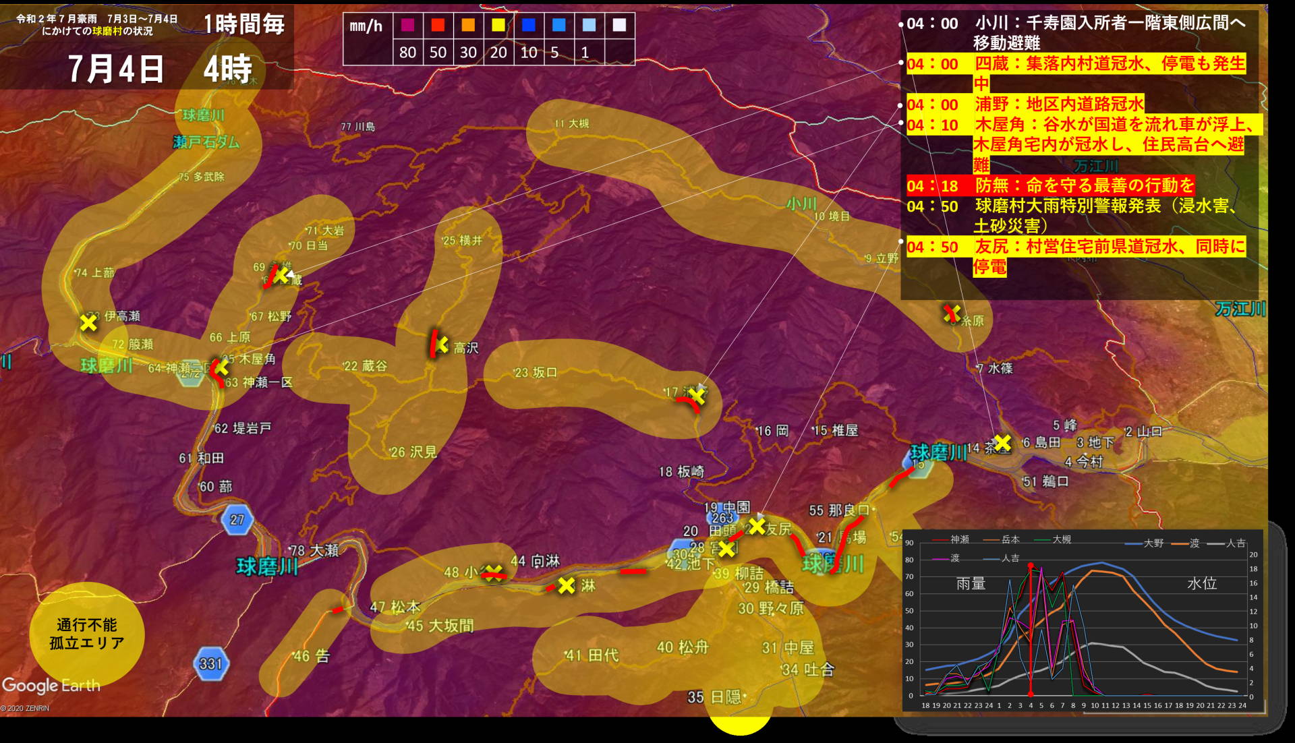The width and height of the screenshot is (1295, 743).
Task: Click the 04:50 友尻 村営住宅 entry
Action: pos(1075,256)
